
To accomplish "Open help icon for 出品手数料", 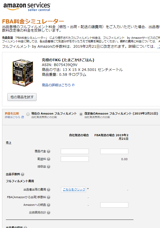I will pos(22,174).
